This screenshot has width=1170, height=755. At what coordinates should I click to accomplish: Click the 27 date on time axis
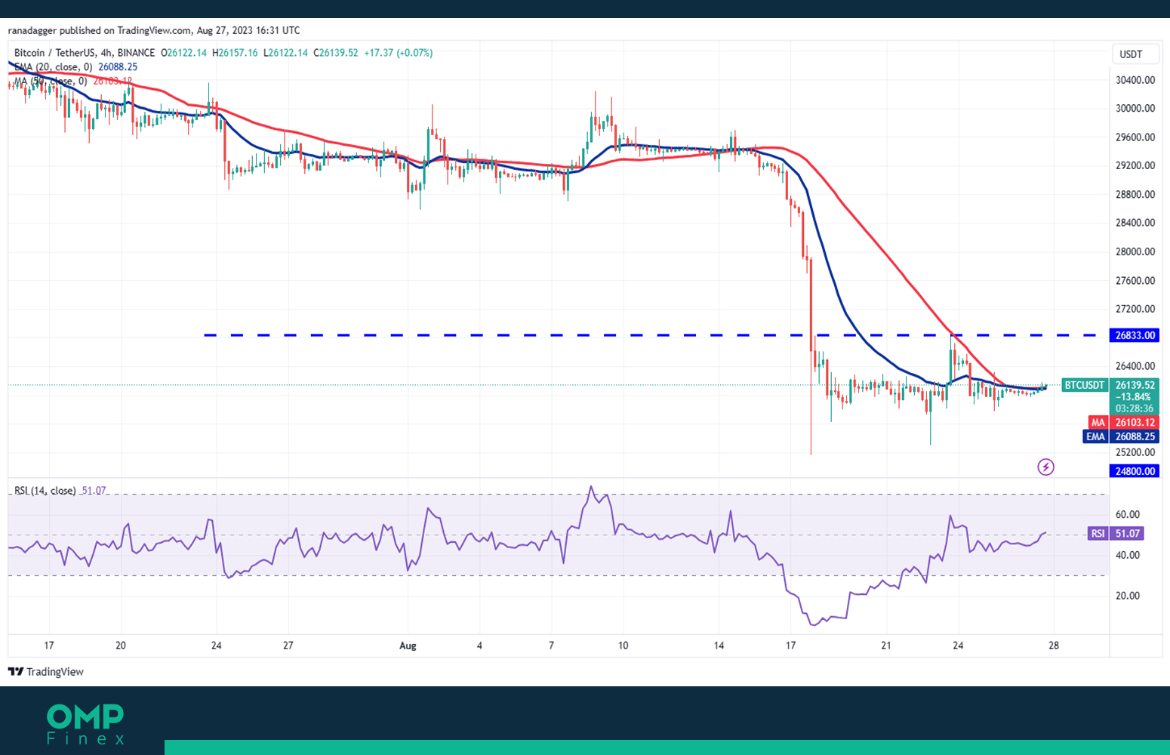288,646
